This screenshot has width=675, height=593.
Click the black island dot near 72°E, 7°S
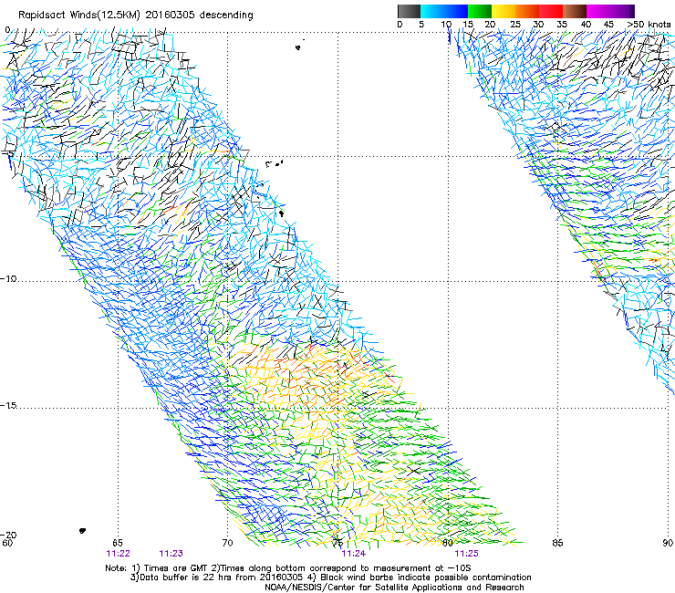tap(282, 213)
